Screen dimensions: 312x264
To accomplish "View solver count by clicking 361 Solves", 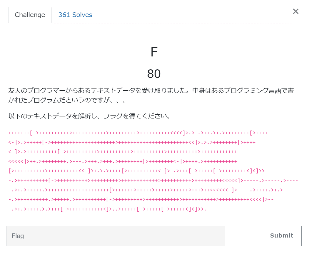I will [75, 15].
